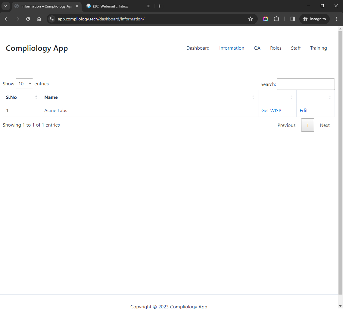Open the Extensions puzzle icon
Viewport: 343px width, 309px height.
[276, 19]
